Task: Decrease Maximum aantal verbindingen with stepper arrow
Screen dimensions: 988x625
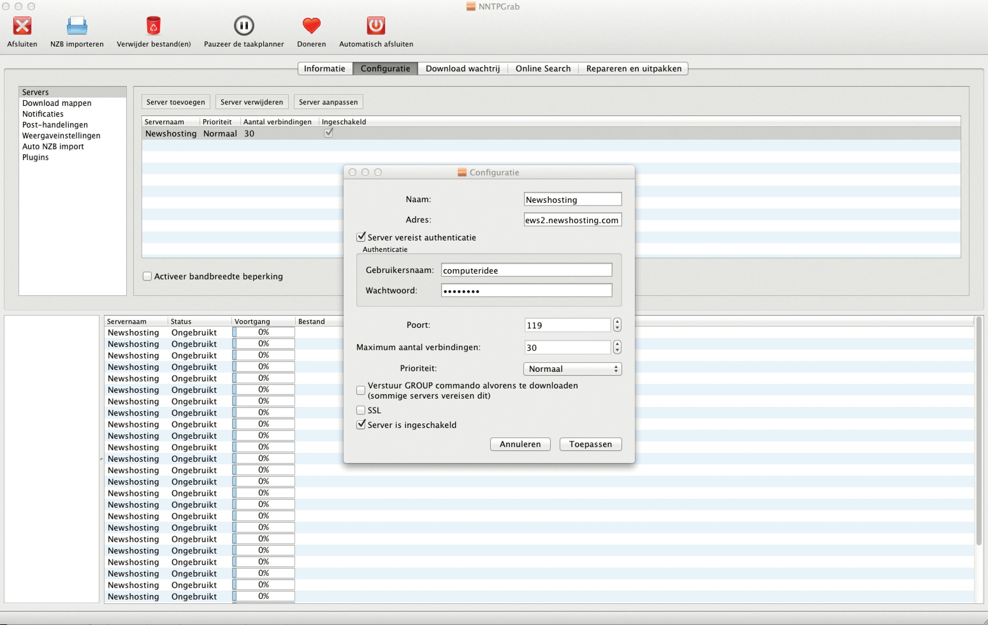Action: 617,350
